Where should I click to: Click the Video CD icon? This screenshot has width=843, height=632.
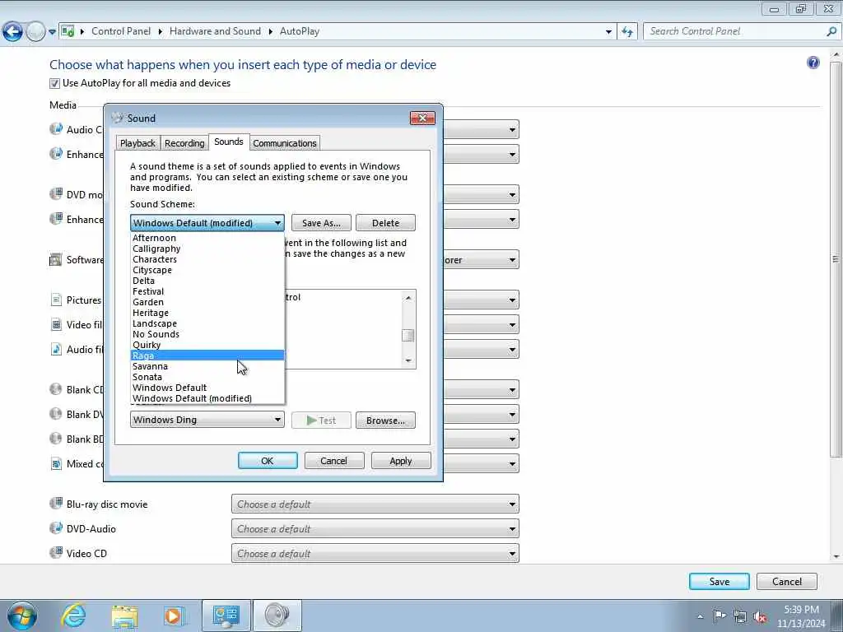56,552
